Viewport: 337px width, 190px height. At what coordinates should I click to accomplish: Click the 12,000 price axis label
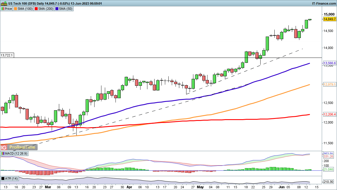click(328, 122)
